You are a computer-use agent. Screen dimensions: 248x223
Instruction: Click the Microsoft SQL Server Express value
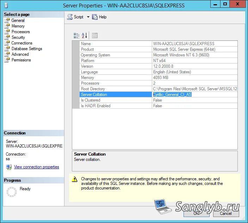(x=184, y=49)
